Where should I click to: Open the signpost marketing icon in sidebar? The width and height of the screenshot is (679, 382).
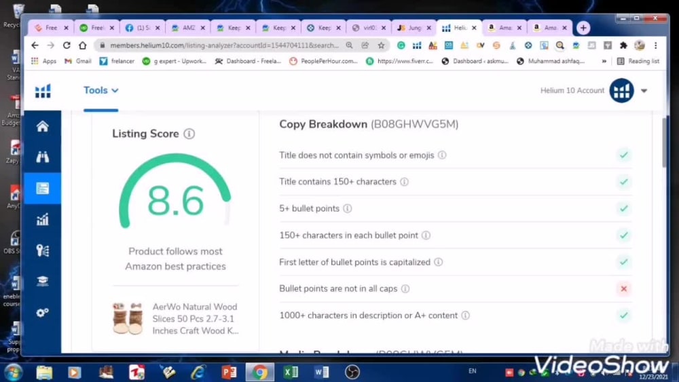coord(42,250)
